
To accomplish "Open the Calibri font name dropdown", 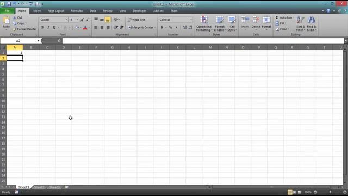I will 66,20.
